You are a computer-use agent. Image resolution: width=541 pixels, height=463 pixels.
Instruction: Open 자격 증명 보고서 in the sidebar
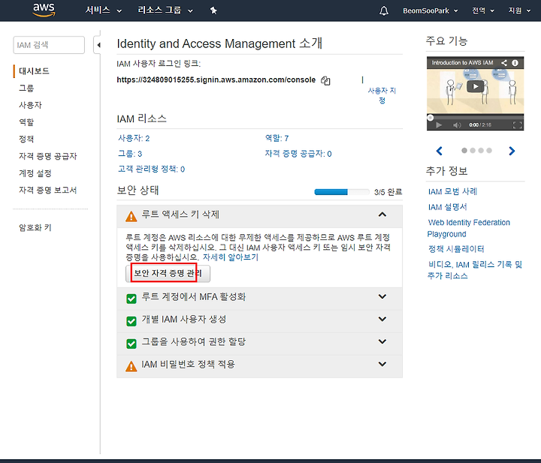[47, 190]
